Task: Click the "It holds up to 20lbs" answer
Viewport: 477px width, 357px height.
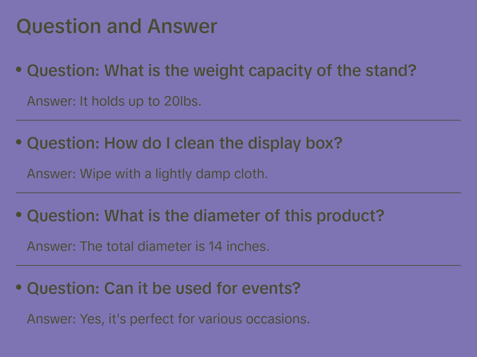Action: point(114,101)
